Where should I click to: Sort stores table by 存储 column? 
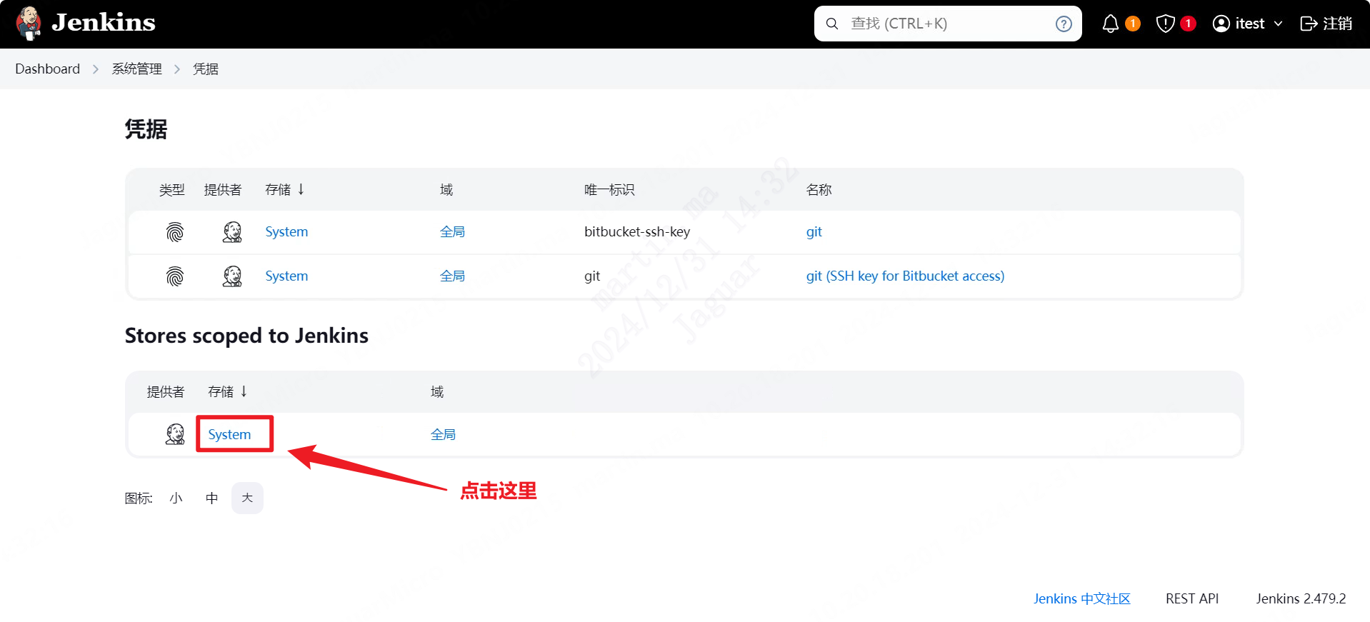pos(227,391)
